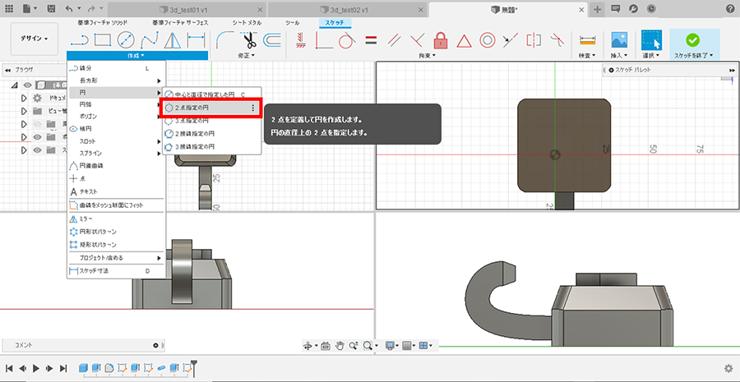This screenshot has height=382, width=740.
Task: Click the Save icon
Action: (x=53, y=8)
